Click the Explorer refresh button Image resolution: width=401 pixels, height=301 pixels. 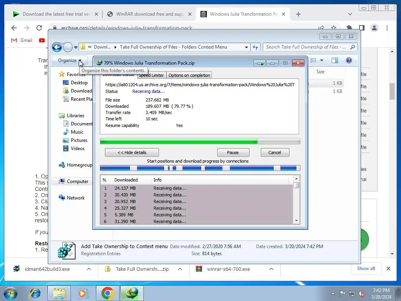[x=255, y=47]
